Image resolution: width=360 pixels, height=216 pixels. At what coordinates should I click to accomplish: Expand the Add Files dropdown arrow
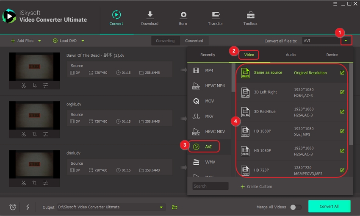tap(40, 41)
